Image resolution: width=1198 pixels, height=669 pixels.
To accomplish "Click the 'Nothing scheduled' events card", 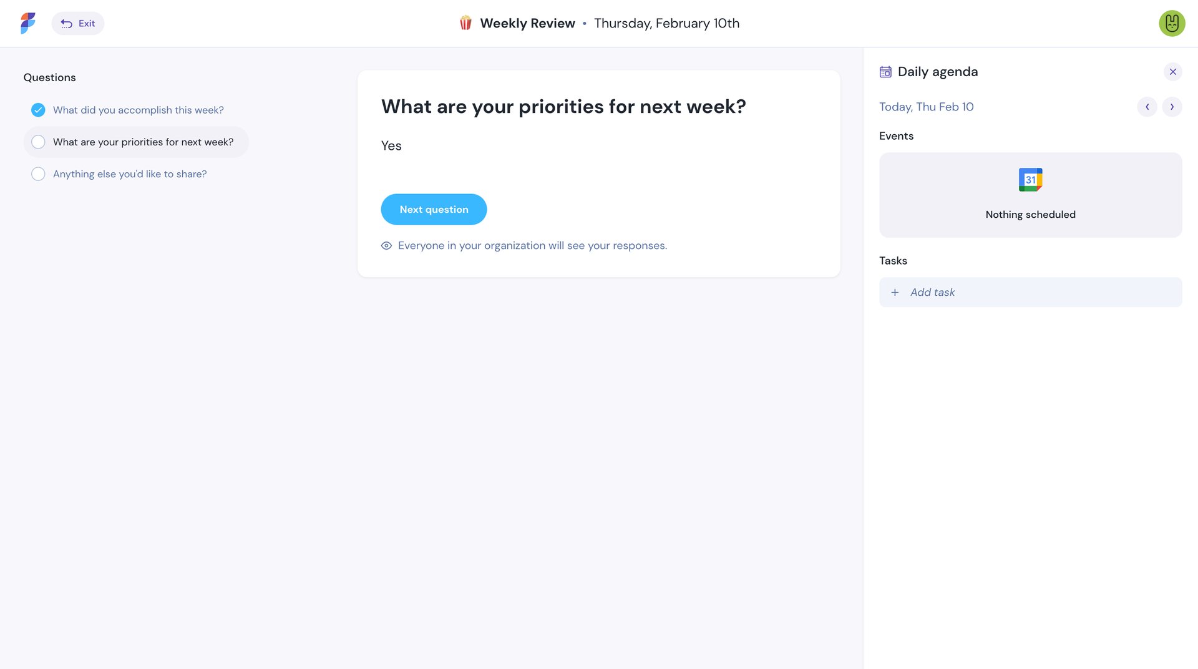I will point(1030,195).
